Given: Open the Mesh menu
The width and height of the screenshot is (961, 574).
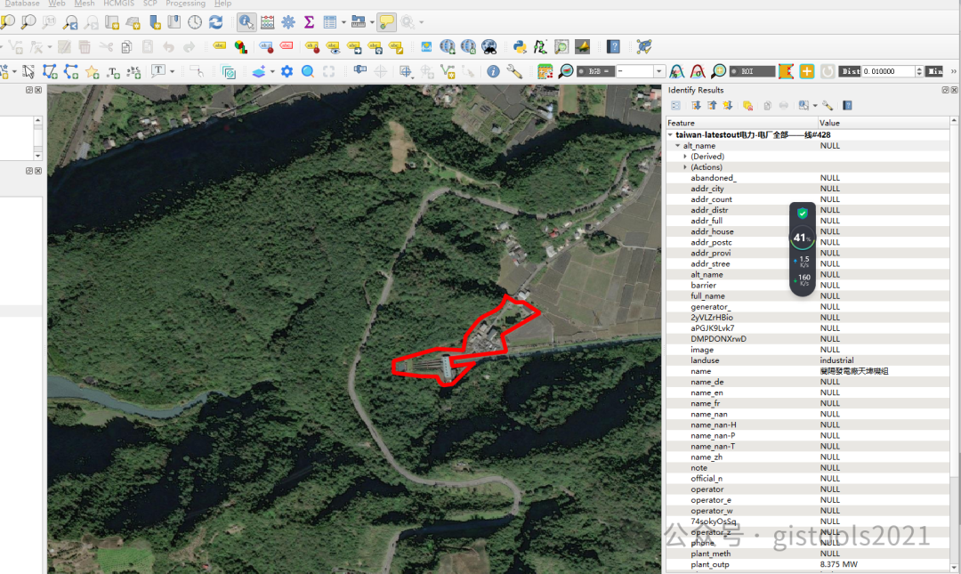Looking at the screenshot, I should pyautogui.click(x=85, y=4).
